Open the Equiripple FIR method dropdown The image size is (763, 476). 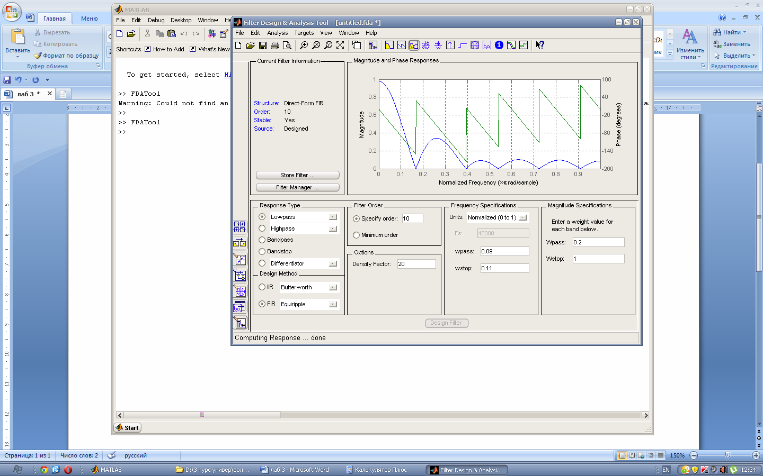coord(333,305)
